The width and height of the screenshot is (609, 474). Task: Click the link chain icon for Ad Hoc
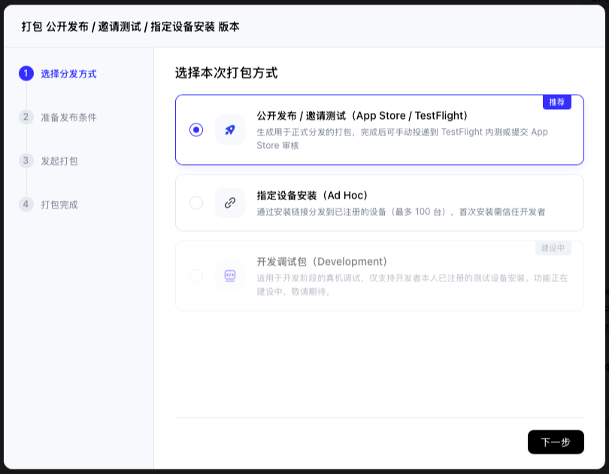click(x=230, y=203)
